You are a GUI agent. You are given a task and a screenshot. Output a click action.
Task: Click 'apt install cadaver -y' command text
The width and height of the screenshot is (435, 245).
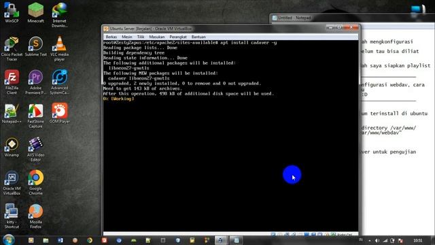tap(248, 43)
